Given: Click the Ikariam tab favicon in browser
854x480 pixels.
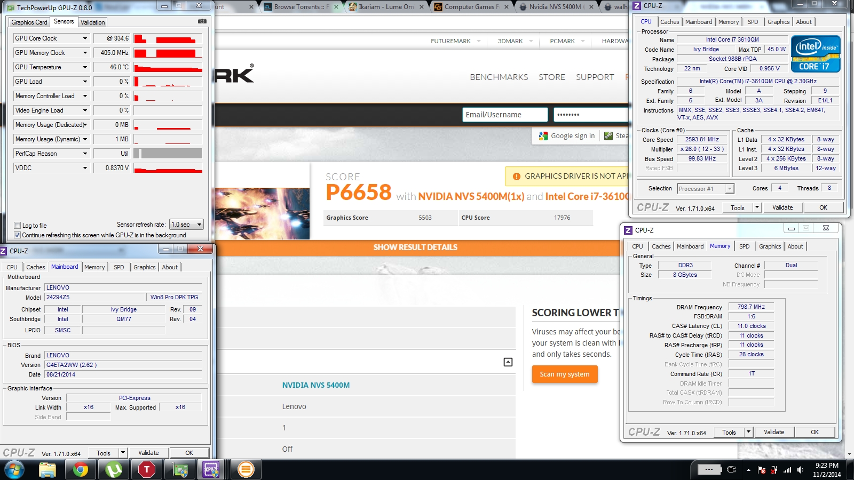Looking at the screenshot, I should (352, 7).
